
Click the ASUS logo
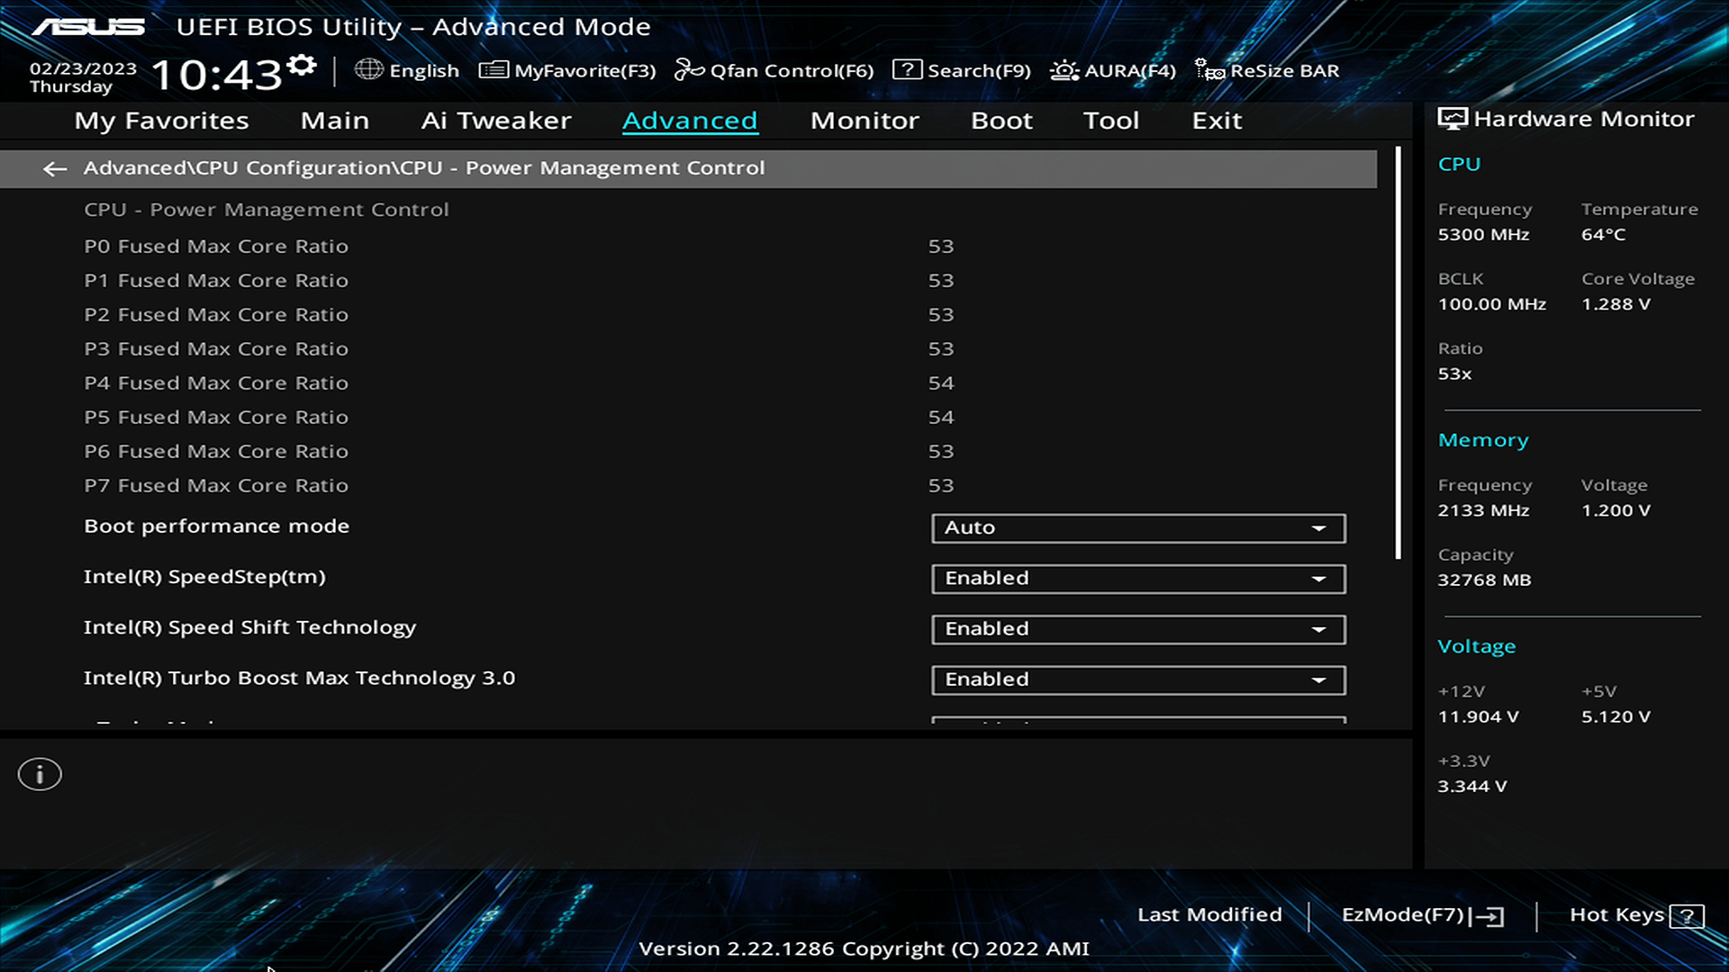point(88,27)
